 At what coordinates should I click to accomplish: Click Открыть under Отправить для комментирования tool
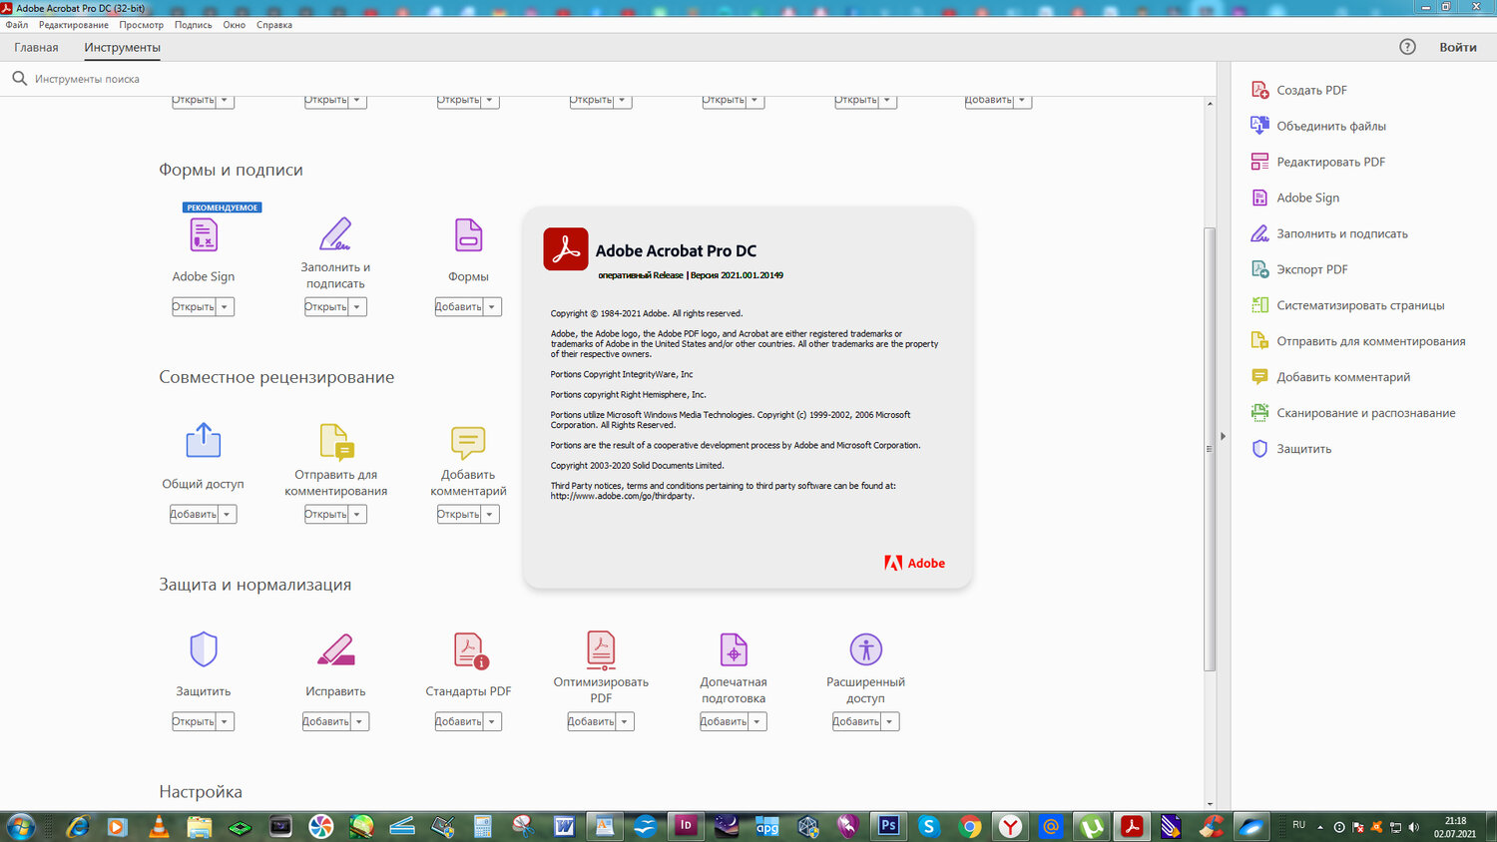coord(326,515)
